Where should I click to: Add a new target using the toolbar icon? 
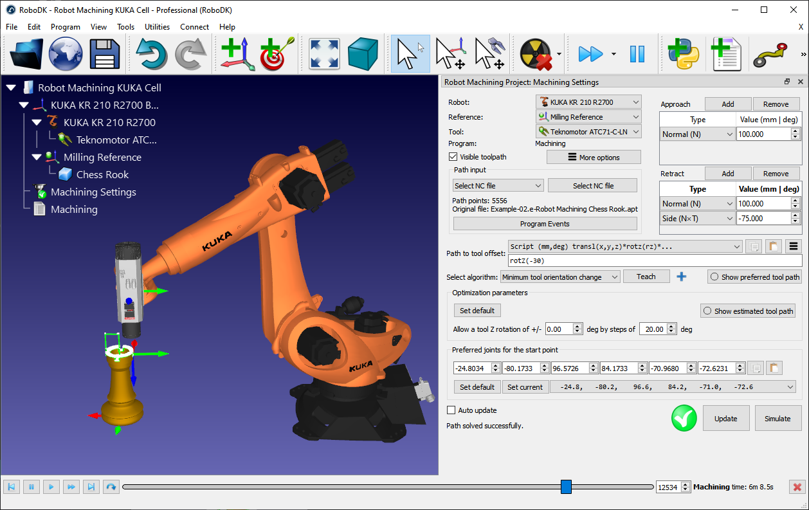click(x=275, y=54)
